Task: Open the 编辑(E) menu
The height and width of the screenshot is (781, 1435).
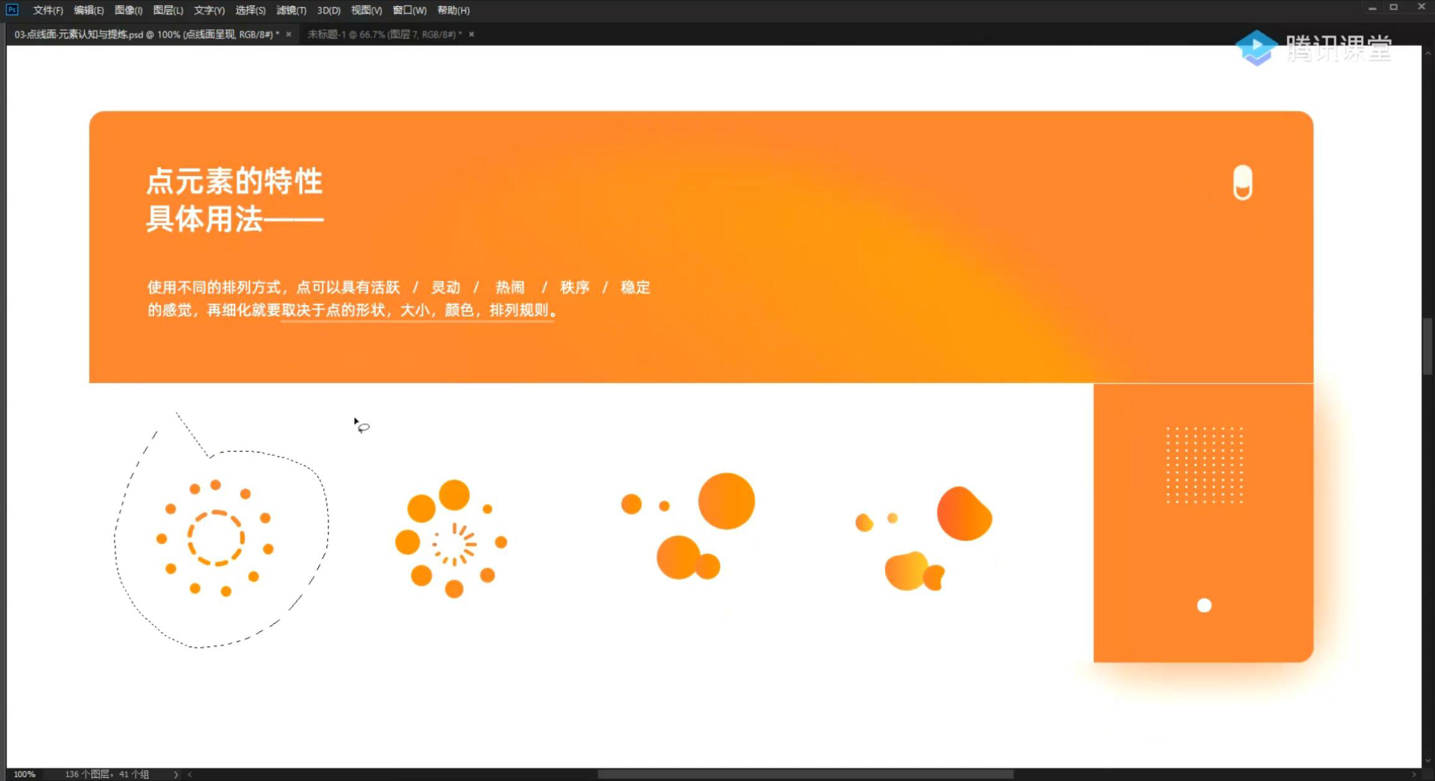Action: click(x=88, y=11)
